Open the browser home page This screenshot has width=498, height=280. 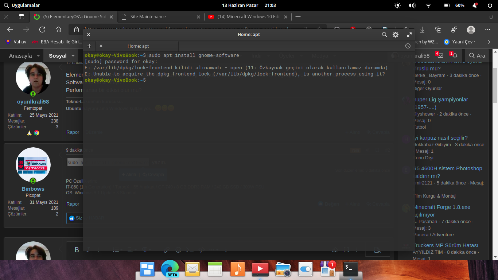point(58,30)
